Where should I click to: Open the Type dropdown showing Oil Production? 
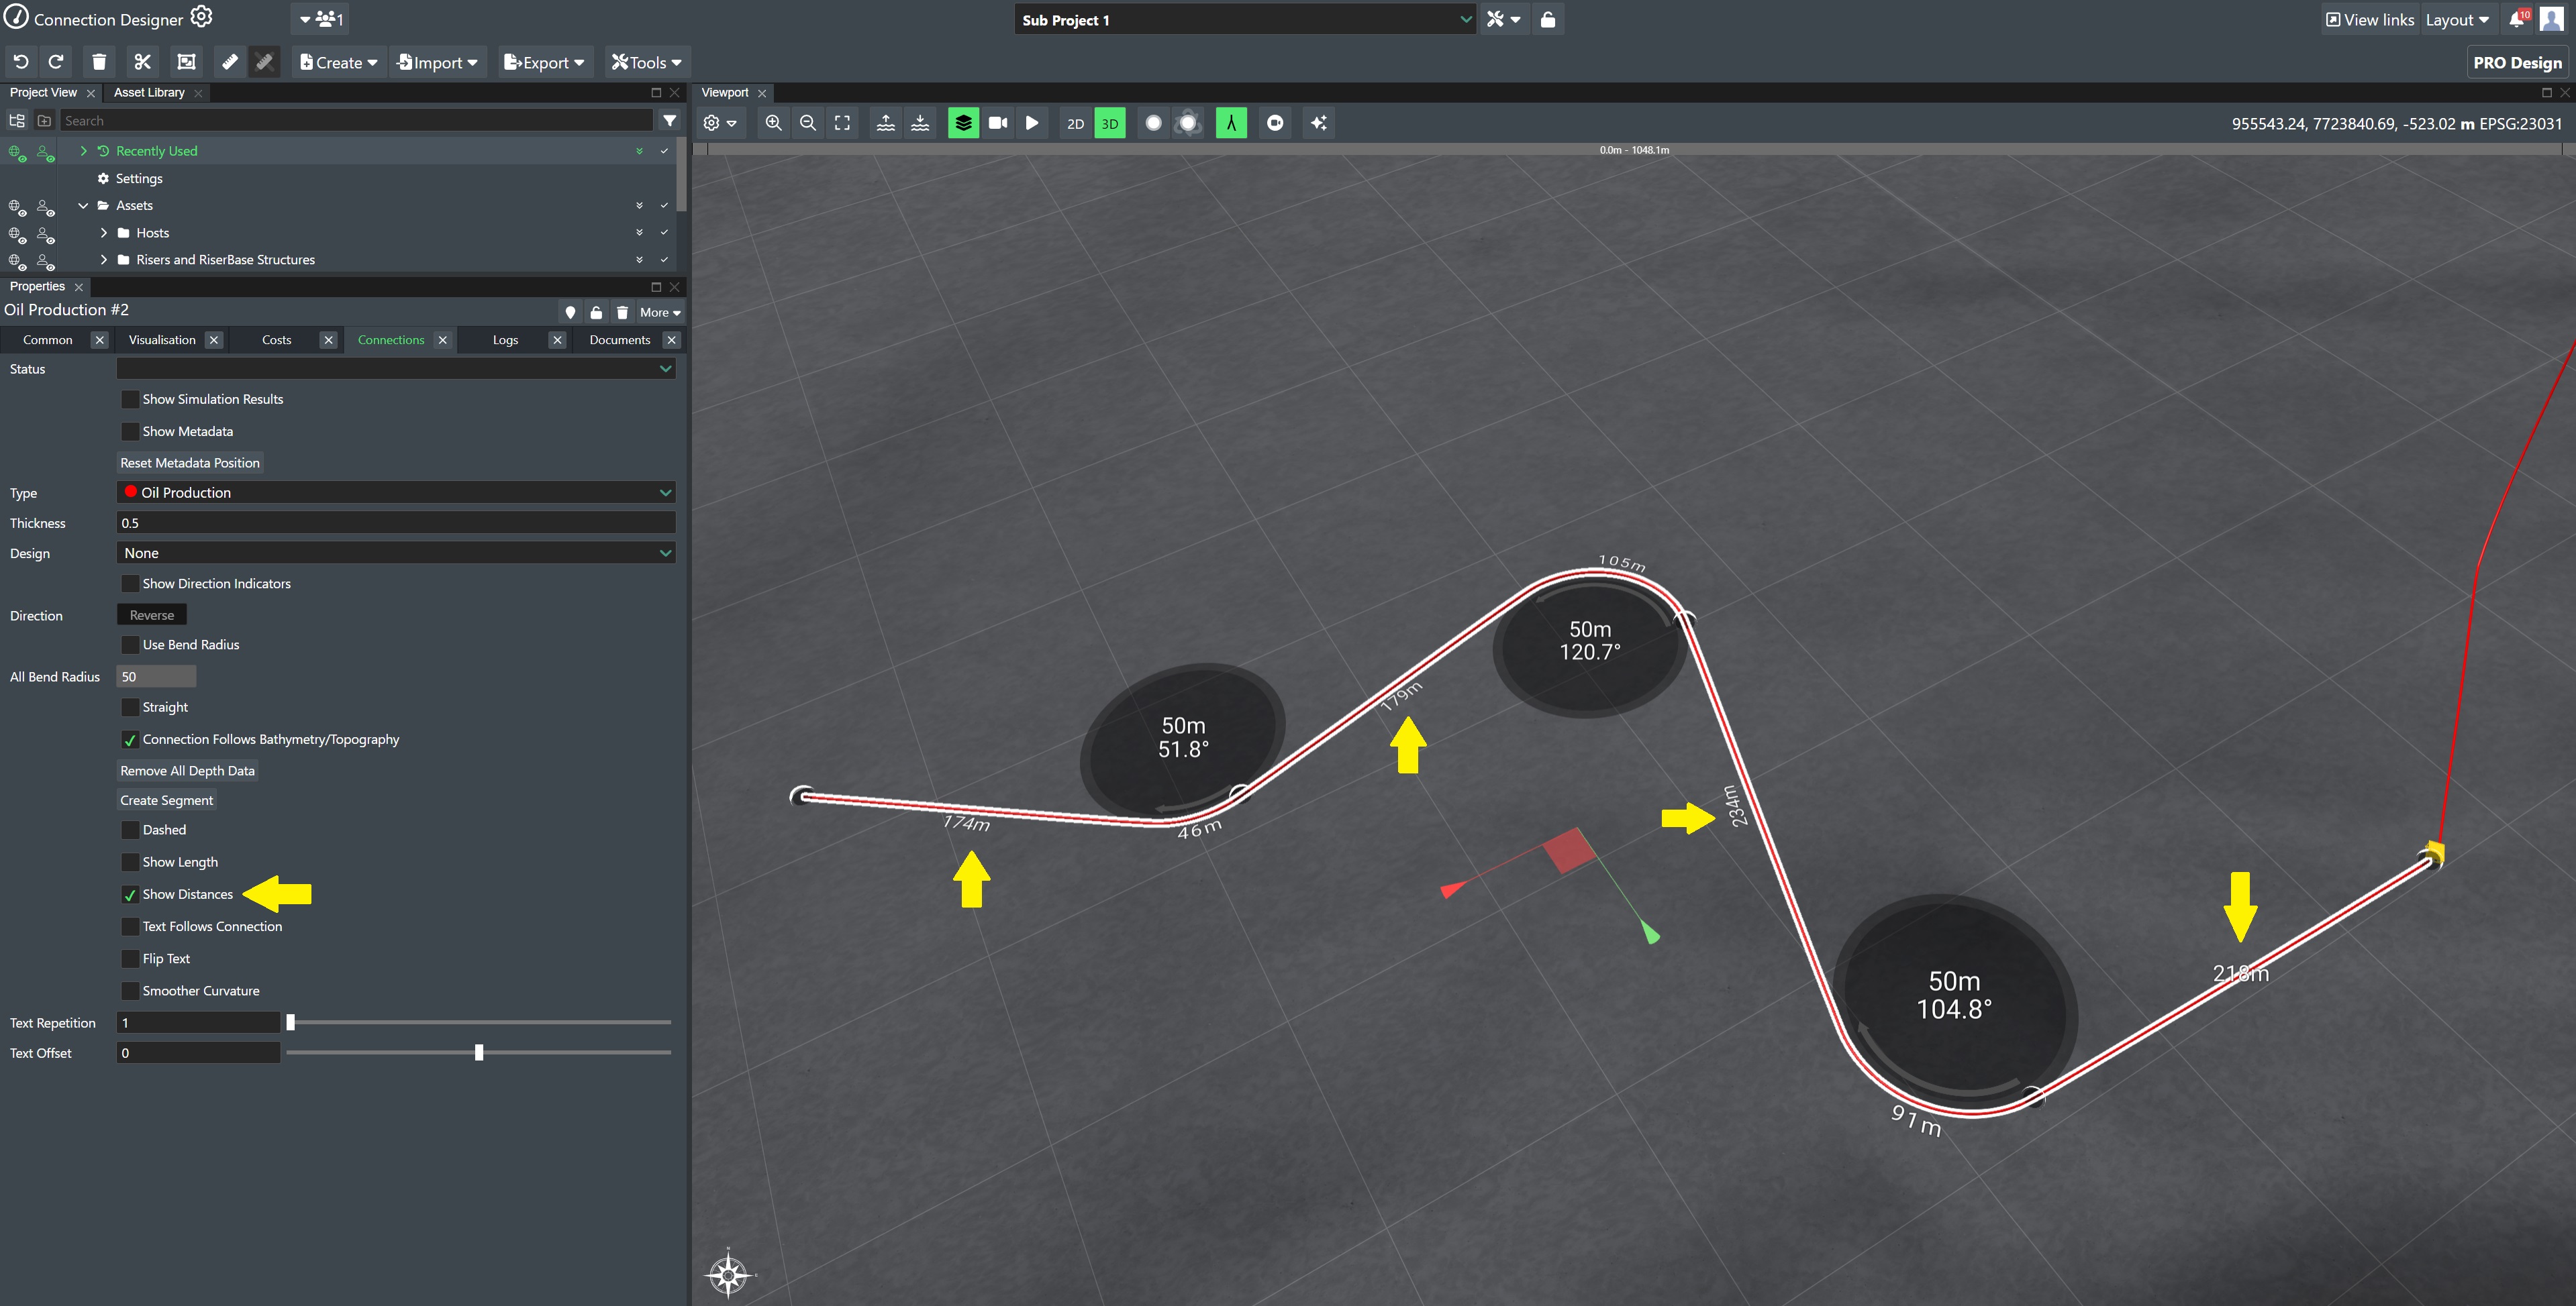(396, 492)
